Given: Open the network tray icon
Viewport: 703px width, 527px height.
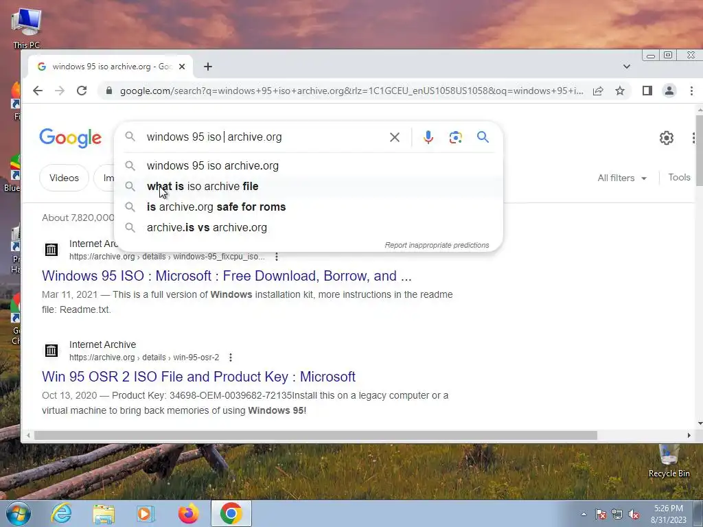Looking at the screenshot, I should pyautogui.click(x=617, y=514).
